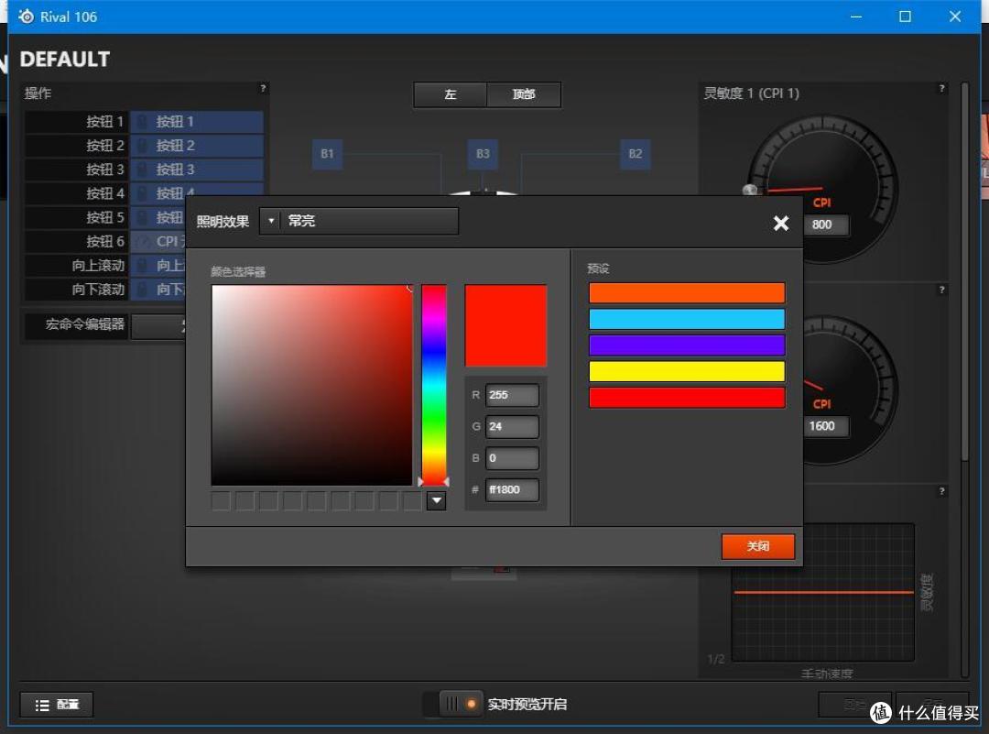The width and height of the screenshot is (989, 734).
Task: Click the 按钮 5 row label
Action: tap(104, 218)
